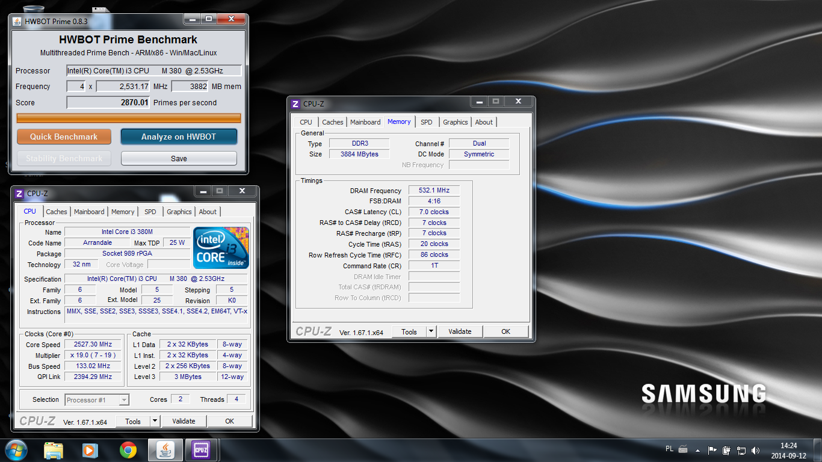Click Validate in Memory window

pos(460,331)
